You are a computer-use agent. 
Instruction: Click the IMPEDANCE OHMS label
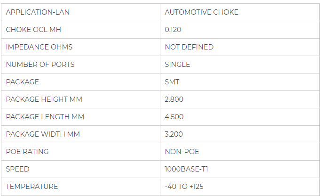click(x=39, y=47)
